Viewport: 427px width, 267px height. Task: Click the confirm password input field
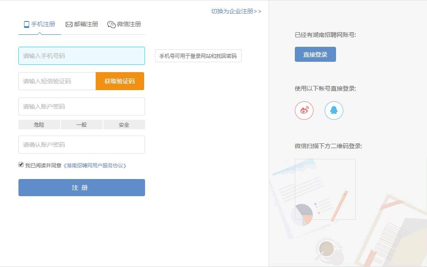(82, 145)
